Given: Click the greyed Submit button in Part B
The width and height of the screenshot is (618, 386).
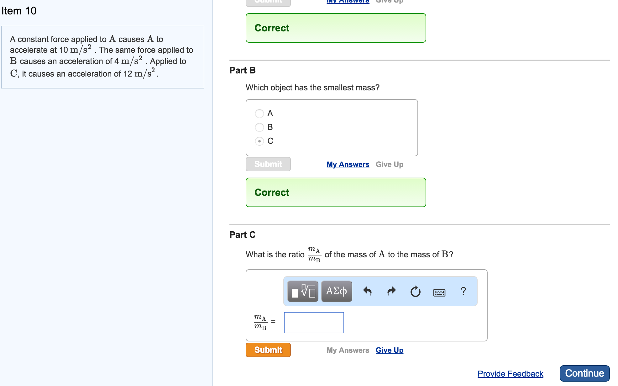Looking at the screenshot, I should point(268,164).
